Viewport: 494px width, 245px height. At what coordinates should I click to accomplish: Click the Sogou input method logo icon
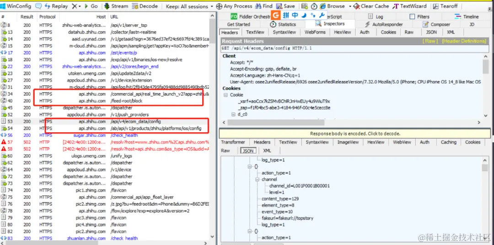[276, 15]
